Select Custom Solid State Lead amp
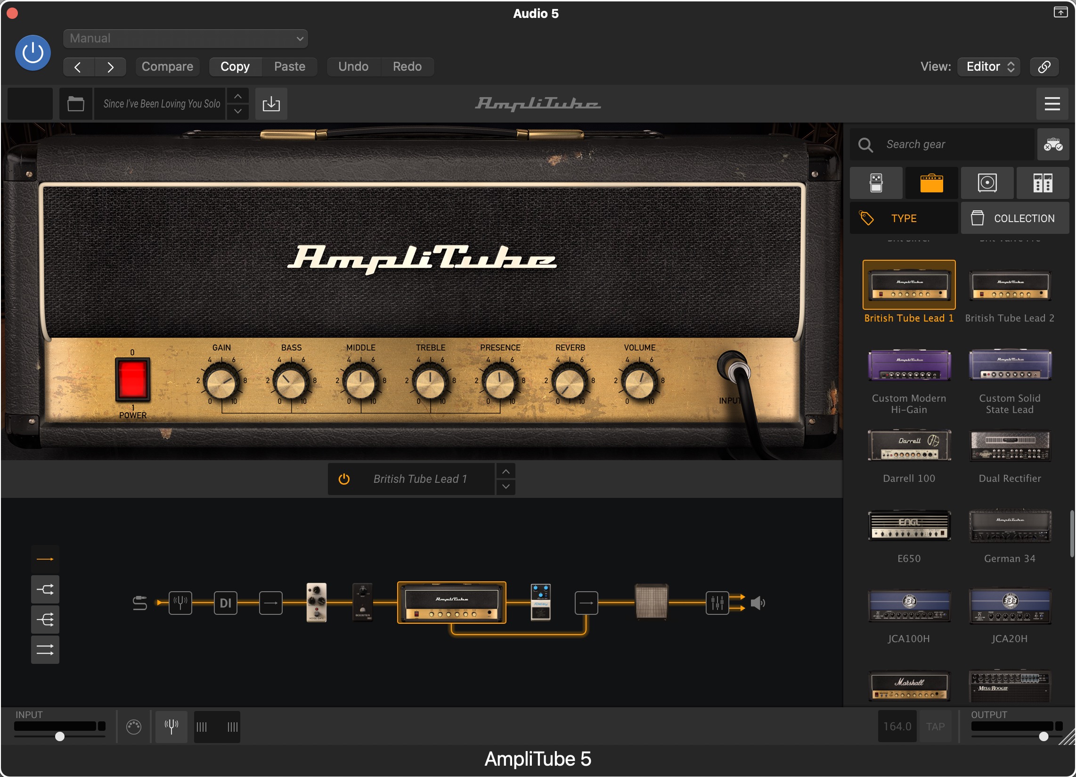 [1010, 365]
